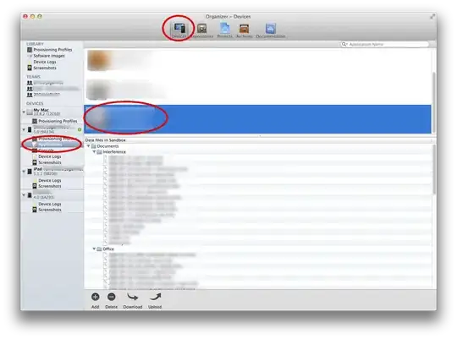Click the Add plus button
This screenshot has width=457, height=339.
click(96, 300)
